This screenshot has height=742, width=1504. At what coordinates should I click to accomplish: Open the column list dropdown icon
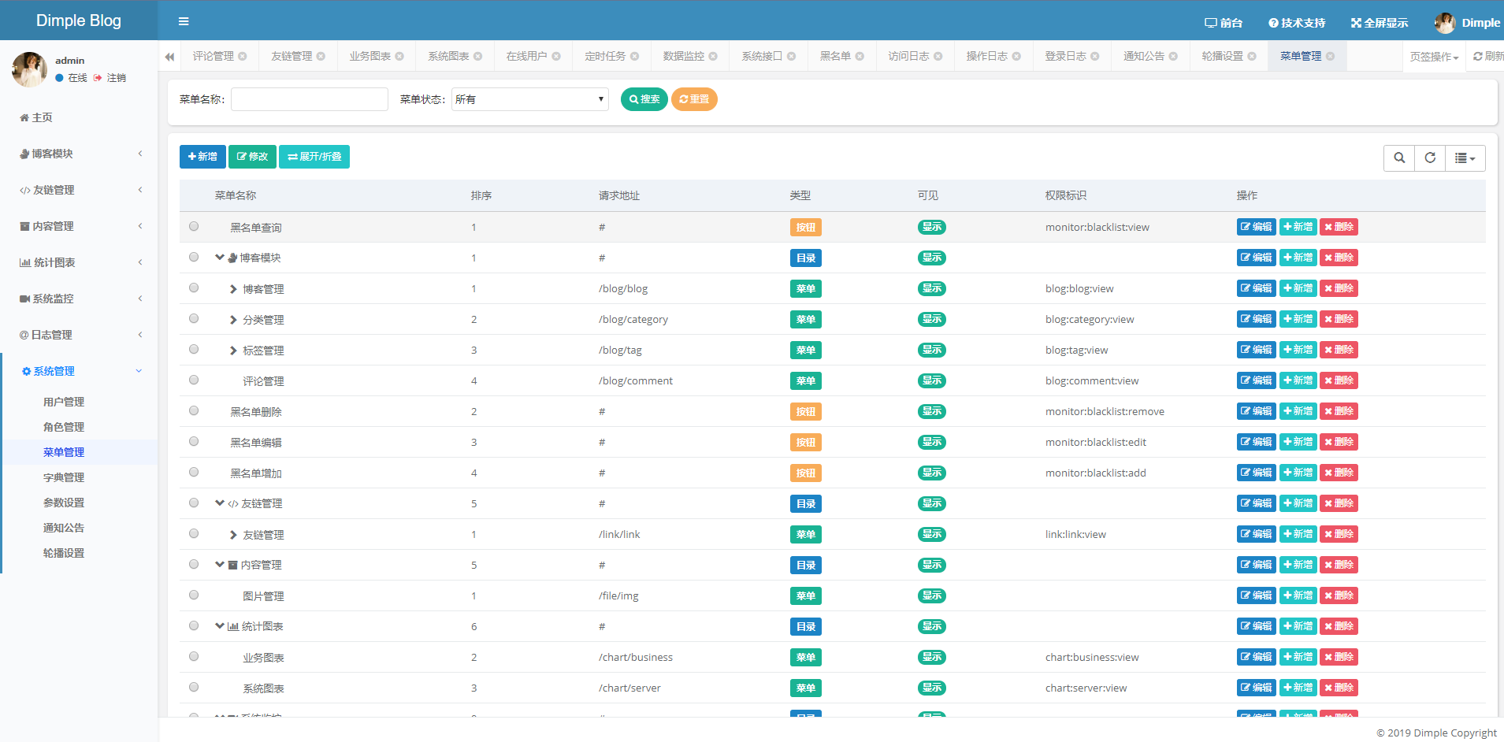[1465, 158]
